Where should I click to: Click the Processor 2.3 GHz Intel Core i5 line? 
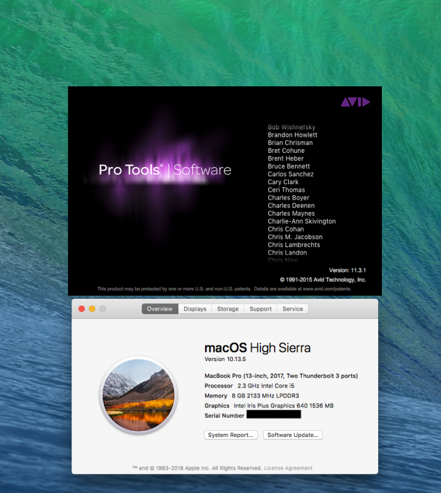tap(249, 386)
